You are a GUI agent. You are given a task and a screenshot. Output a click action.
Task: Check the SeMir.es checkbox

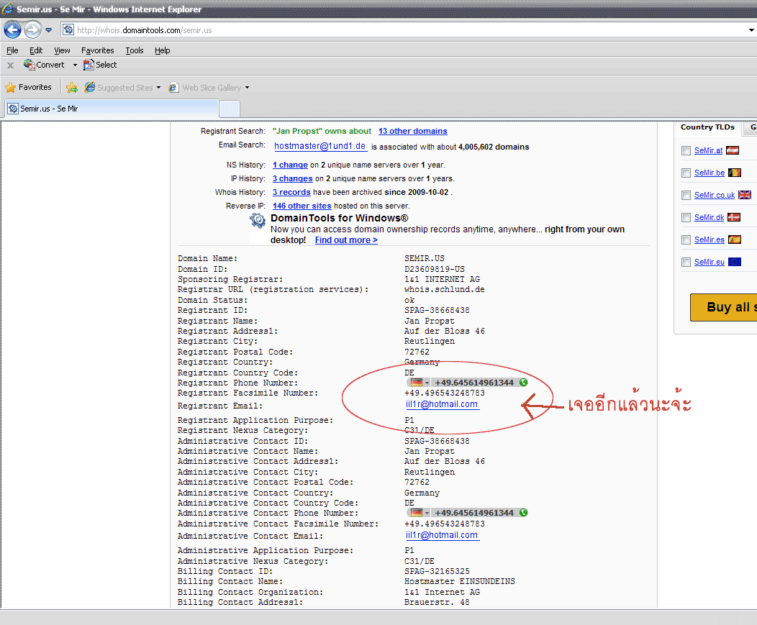pos(686,240)
